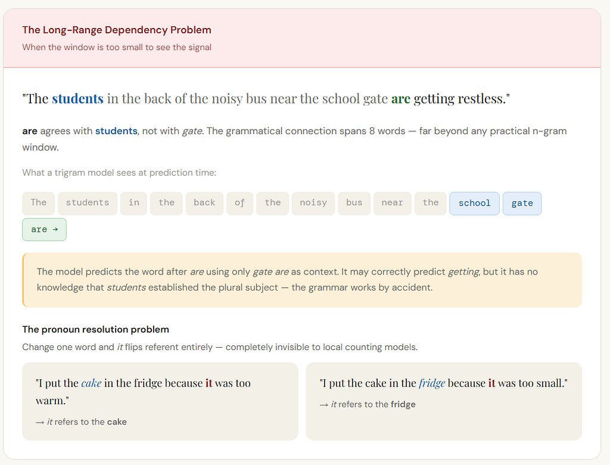Click the 'in' token chip
This screenshot has height=465, width=610.
click(134, 203)
